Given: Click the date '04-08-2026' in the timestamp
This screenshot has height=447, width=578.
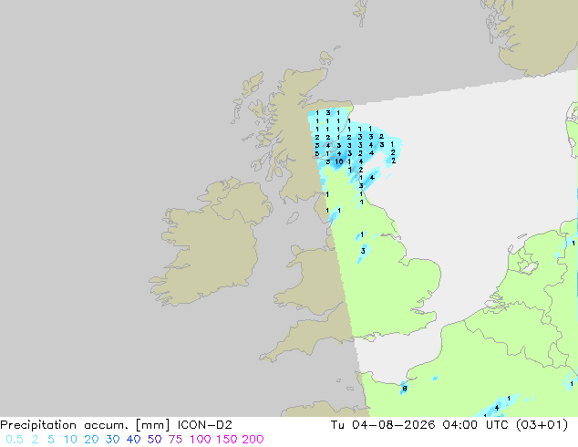Looking at the screenshot, I should point(394,425).
